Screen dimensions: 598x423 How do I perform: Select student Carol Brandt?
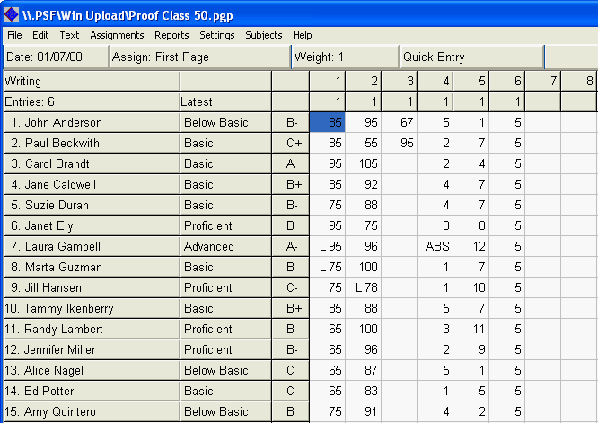point(92,163)
